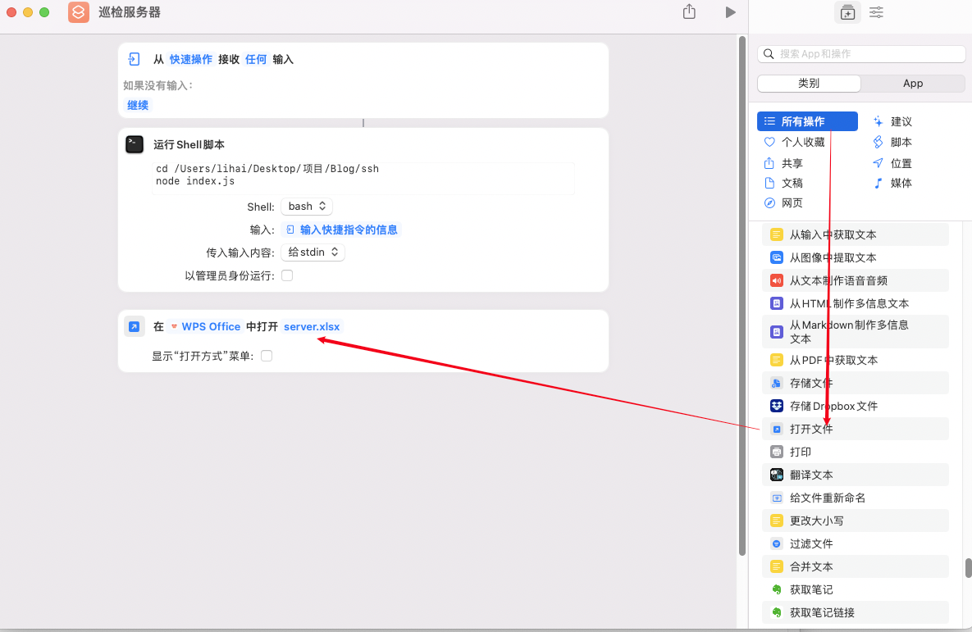Screen dimensions: 972x632
Task: Click the open-file action arrow icon
Action: (134, 326)
